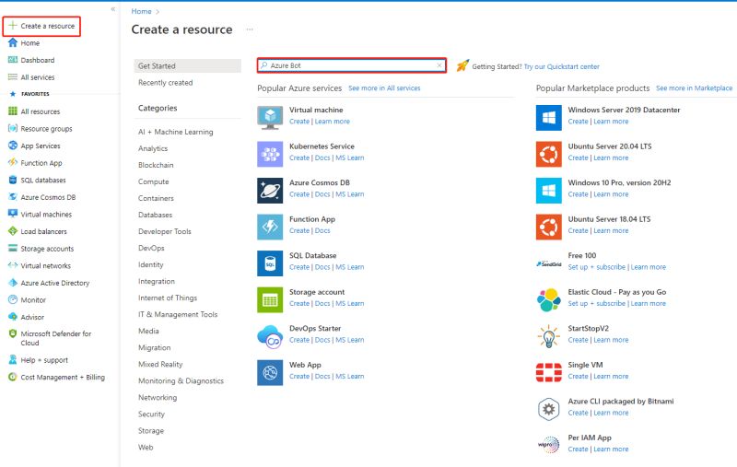The image size is (737, 467).
Task: Click the Windows Server 2019 Datacenter icon
Action: 548,118
